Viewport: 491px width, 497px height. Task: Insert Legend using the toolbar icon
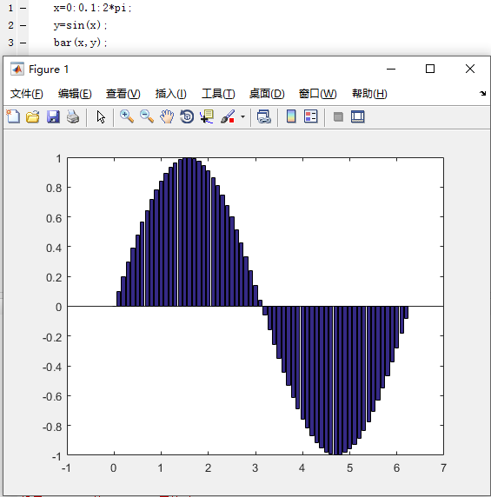[x=310, y=116]
